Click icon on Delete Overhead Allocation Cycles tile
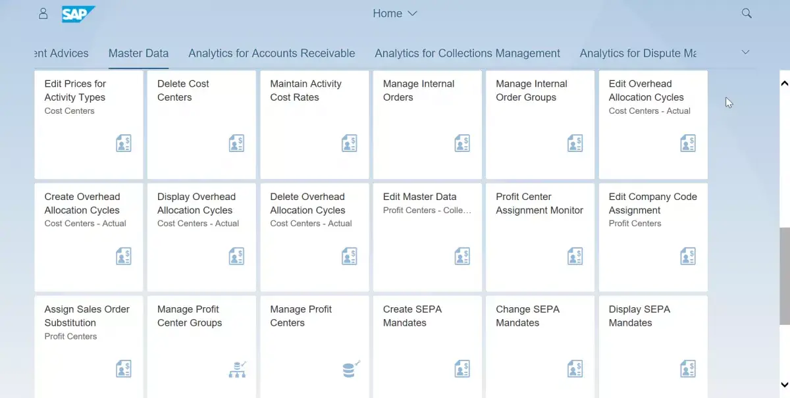Image resolution: width=790 pixels, height=398 pixels. pyautogui.click(x=350, y=256)
